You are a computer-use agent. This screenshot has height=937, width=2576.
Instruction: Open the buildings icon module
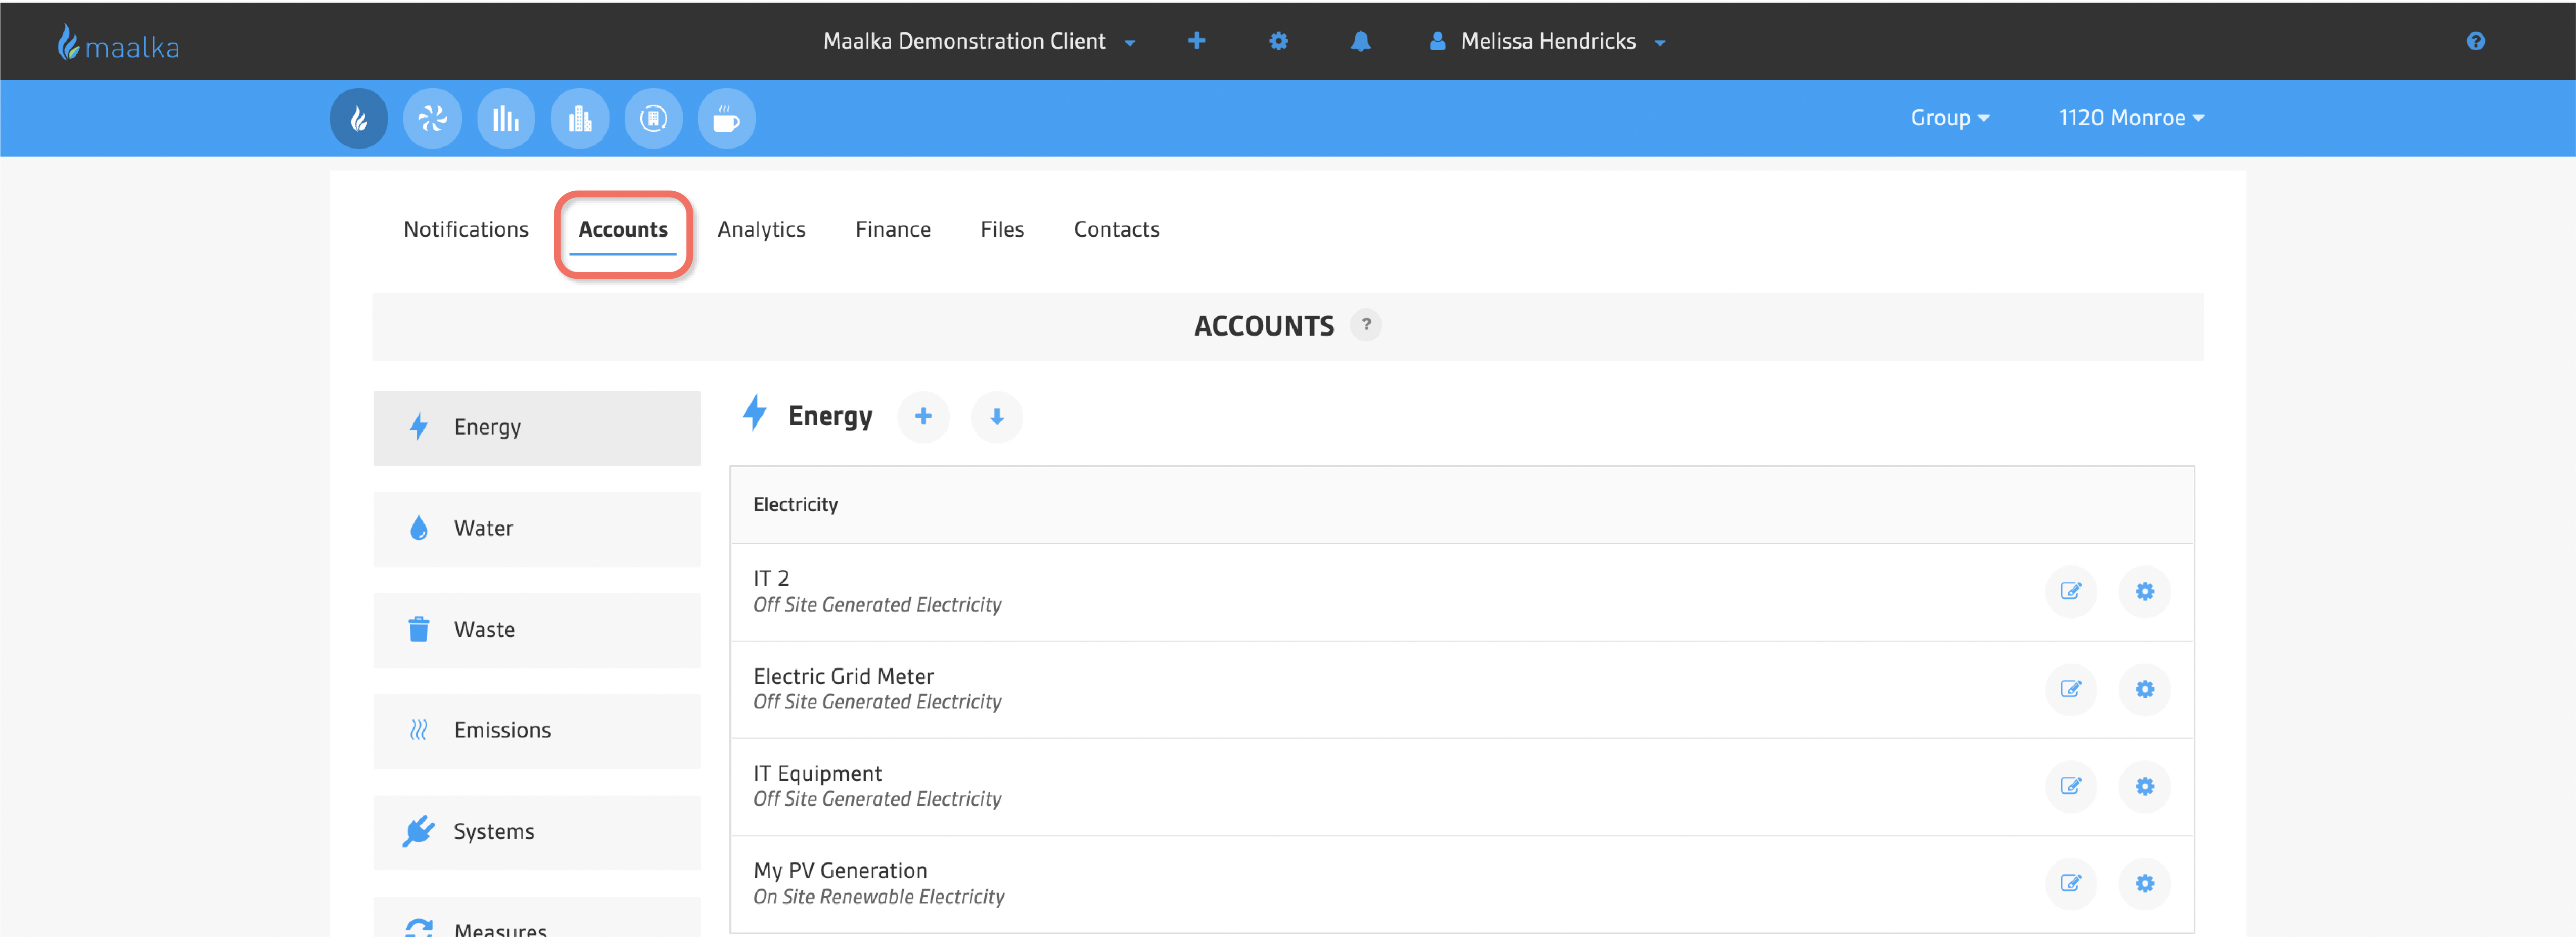(580, 119)
